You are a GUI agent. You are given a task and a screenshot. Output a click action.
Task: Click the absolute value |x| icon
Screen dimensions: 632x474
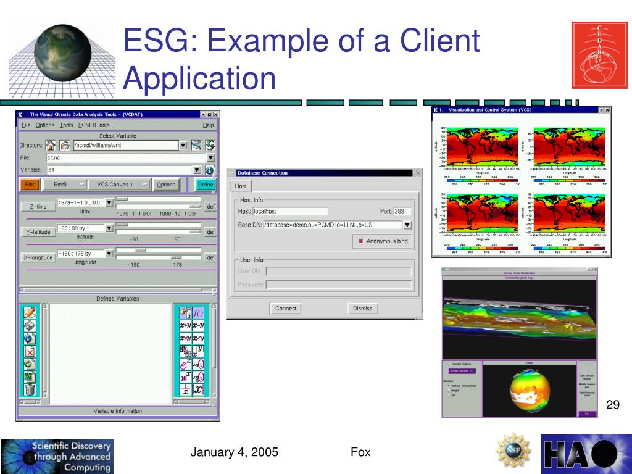tap(198, 390)
